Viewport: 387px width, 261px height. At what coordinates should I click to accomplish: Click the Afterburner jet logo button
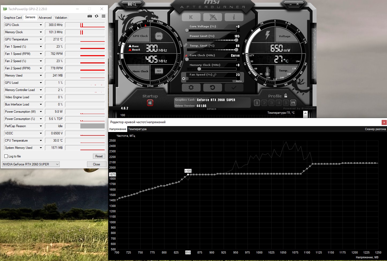point(213,17)
